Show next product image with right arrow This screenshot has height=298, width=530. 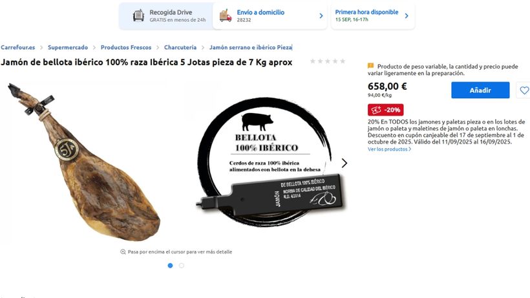pyautogui.click(x=344, y=163)
